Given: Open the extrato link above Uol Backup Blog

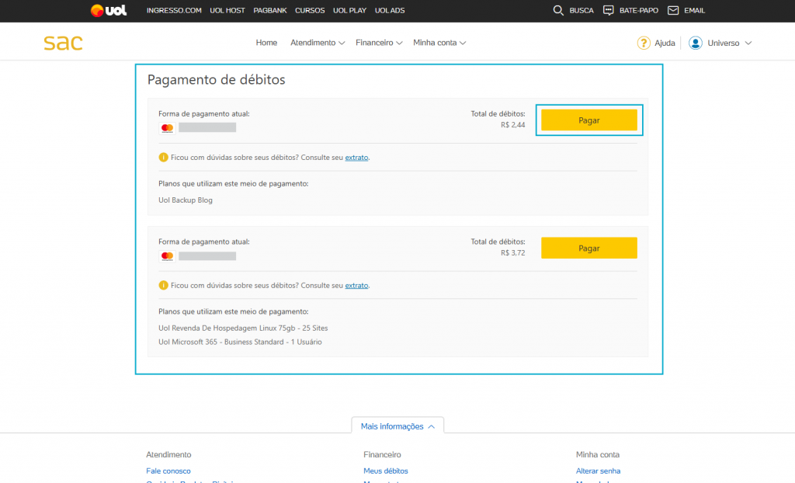Looking at the screenshot, I should [356, 158].
